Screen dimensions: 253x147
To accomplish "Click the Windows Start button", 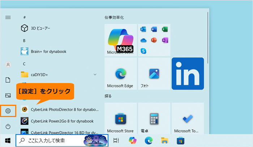I will point(8,140).
